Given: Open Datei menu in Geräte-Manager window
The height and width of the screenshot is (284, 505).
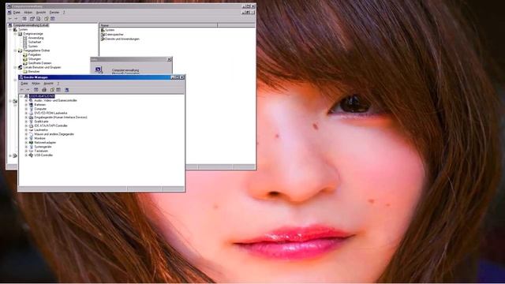Looking at the screenshot, I should 24,84.
